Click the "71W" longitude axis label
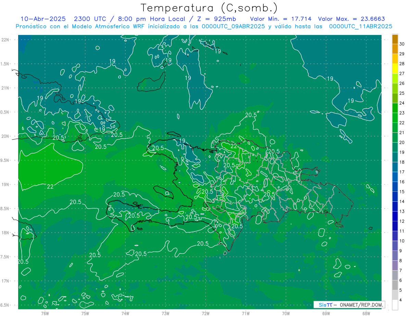Image resolution: width=411 pixels, height=318 pixels. point(246,313)
